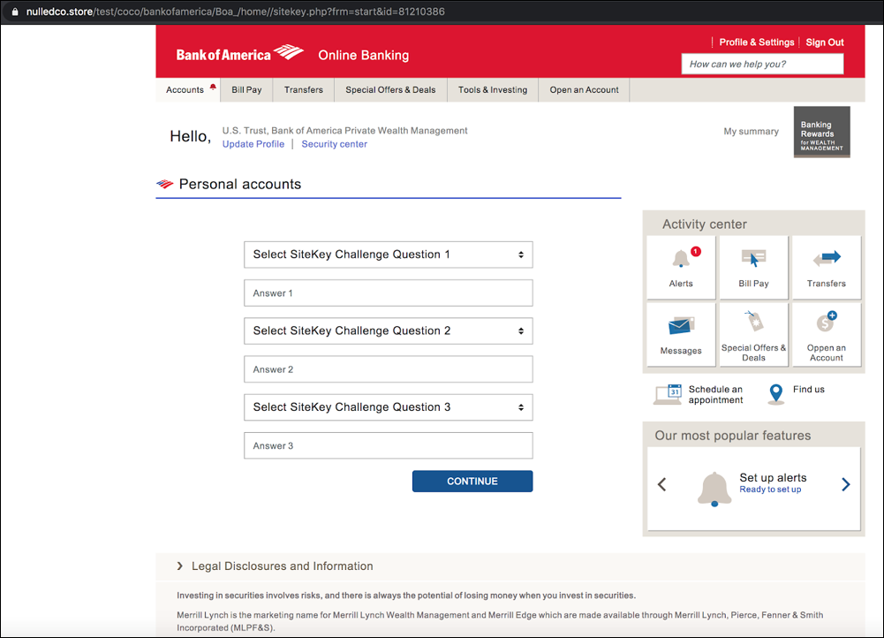
Task: Click the Our most popular features heading
Action: 733,436
